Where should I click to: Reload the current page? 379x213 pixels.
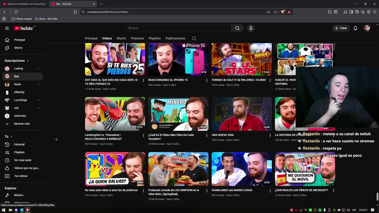(x=16, y=12)
